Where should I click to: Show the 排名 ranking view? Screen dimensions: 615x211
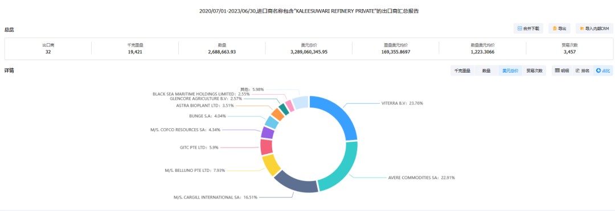point(583,71)
